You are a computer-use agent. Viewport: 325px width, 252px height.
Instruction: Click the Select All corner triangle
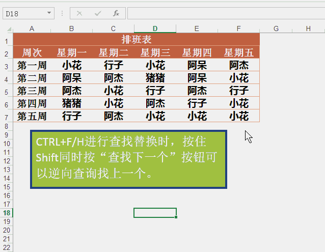click(x=9, y=29)
